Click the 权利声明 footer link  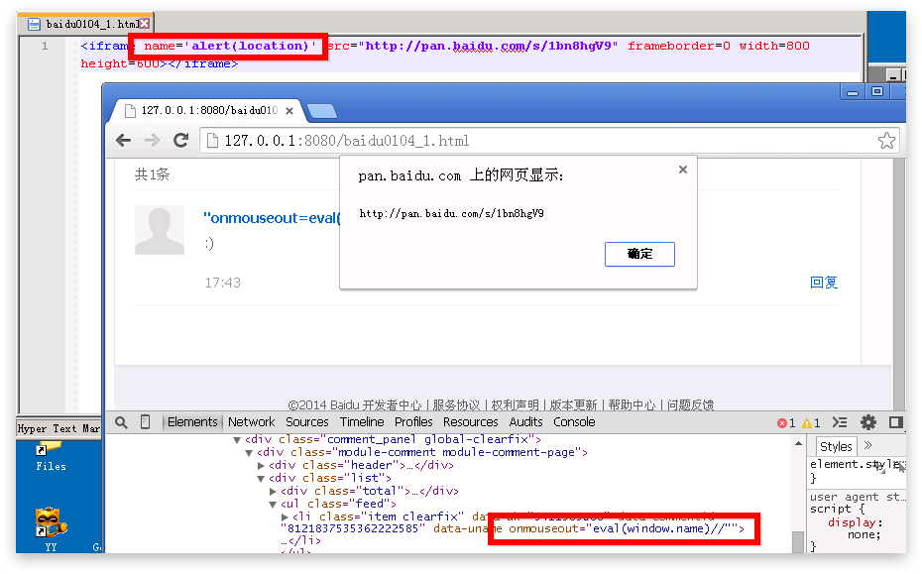pos(515,404)
